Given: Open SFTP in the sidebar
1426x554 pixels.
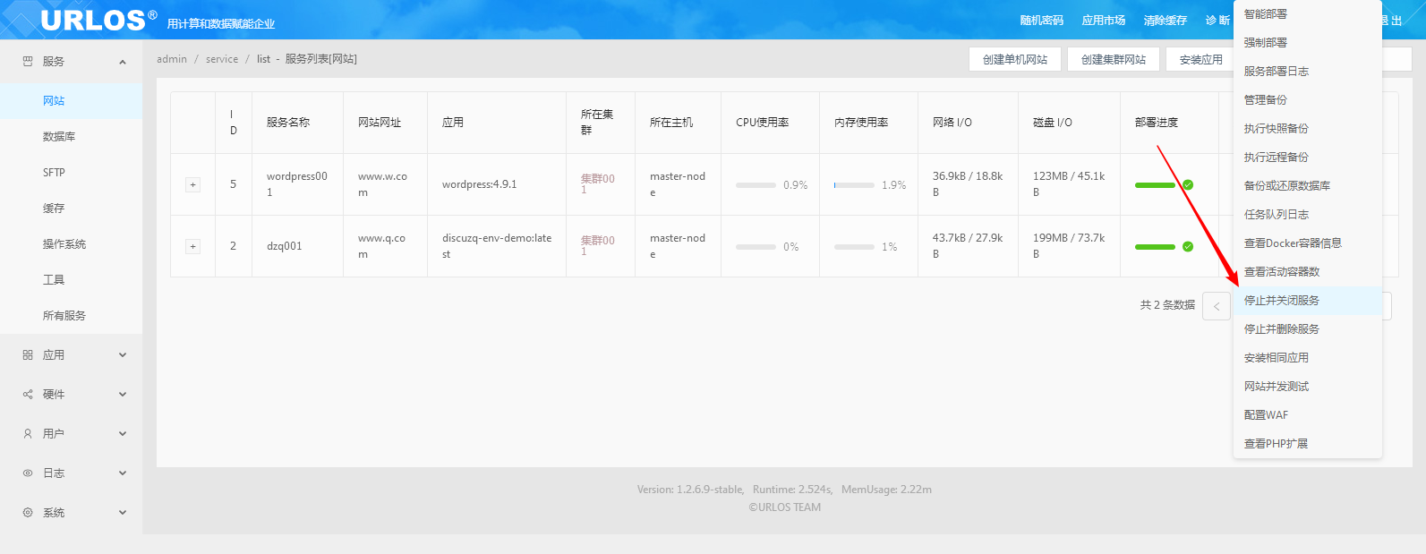Looking at the screenshot, I should pos(71,173).
